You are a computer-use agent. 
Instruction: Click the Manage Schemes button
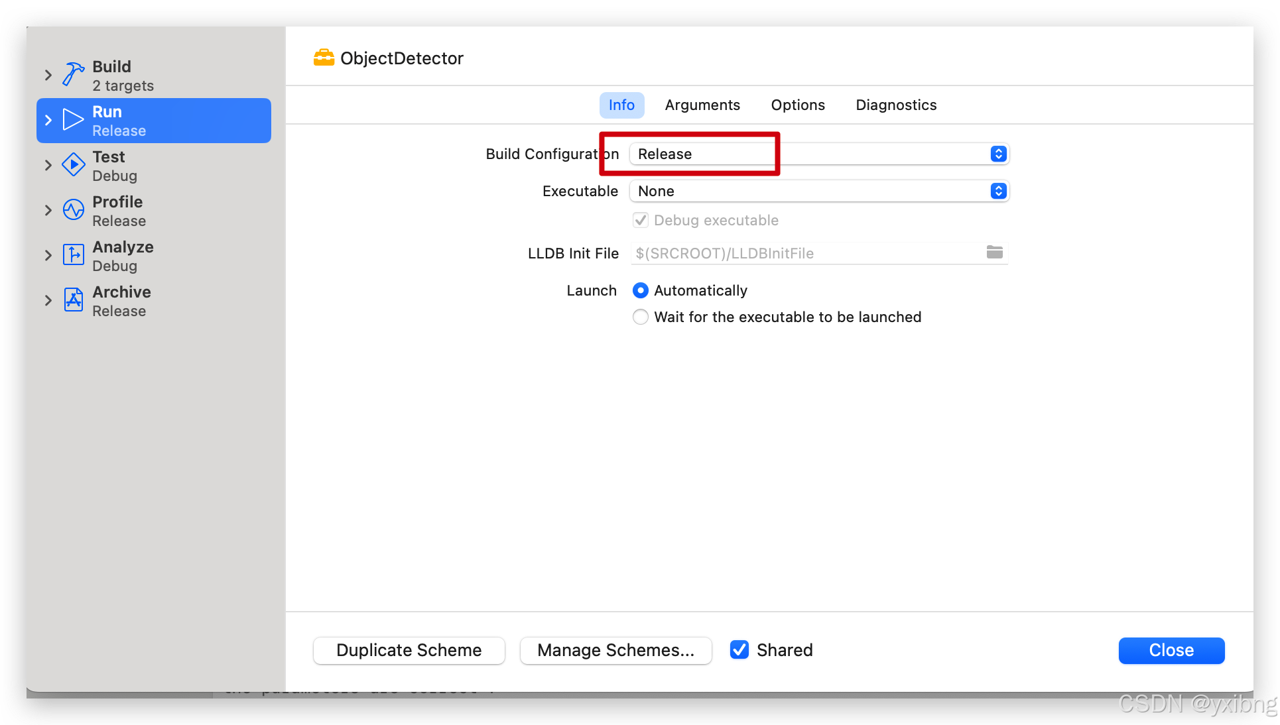point(615,650)
